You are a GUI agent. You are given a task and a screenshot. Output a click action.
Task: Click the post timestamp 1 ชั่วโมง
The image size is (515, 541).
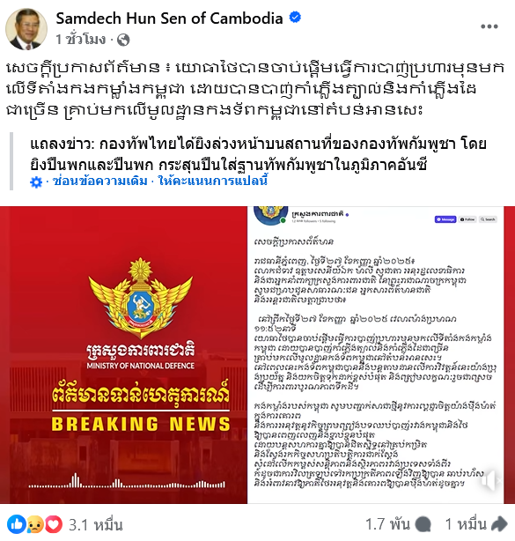click(81, 40)
